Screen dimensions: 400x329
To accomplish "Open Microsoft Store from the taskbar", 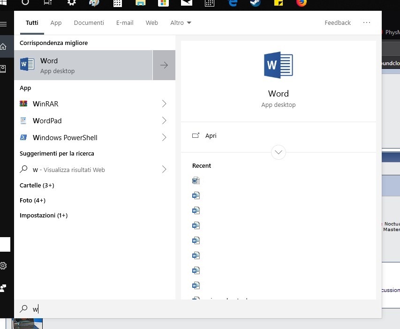I will coord(164,3).
